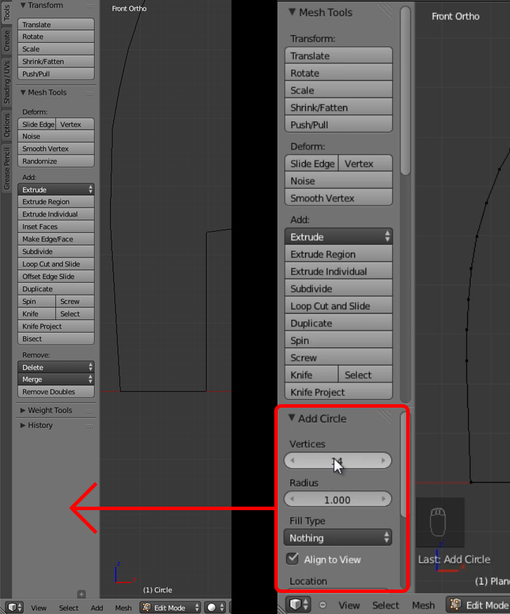Click Make Edge/Face button
The height and width of the screenshot is (614, 510).
(56, 239)
